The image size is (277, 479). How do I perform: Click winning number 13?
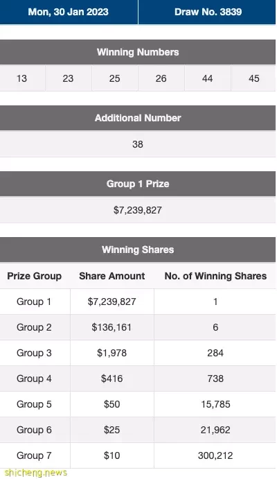click(x=21, y=78)
